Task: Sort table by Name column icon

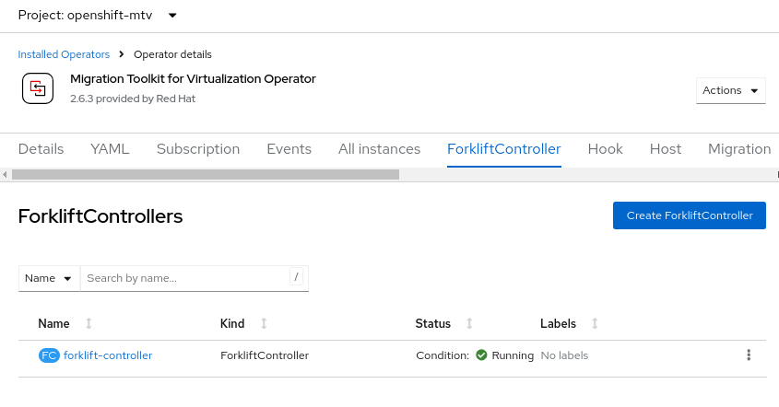Action: click(x=89, y=324)
